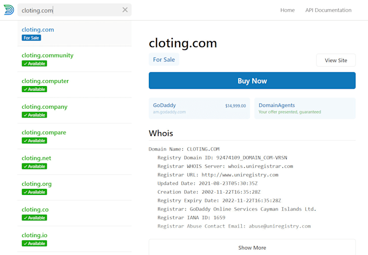Open the Home menu link
The width and height of the screenshot is (368, 255).
(287, 10)
